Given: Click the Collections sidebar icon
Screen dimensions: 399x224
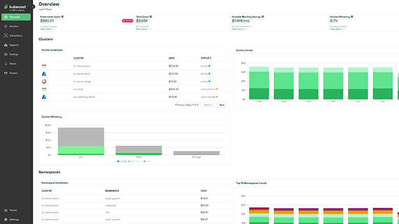Looking at the screenshot, I should point(6,36).
